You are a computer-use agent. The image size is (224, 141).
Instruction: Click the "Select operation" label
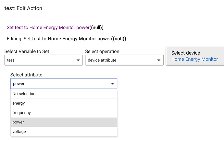tap(102, 51)
